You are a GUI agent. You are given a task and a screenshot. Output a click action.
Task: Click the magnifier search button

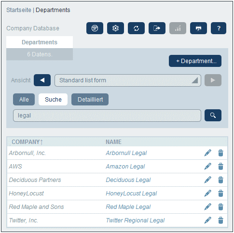[x=213, y=116]
